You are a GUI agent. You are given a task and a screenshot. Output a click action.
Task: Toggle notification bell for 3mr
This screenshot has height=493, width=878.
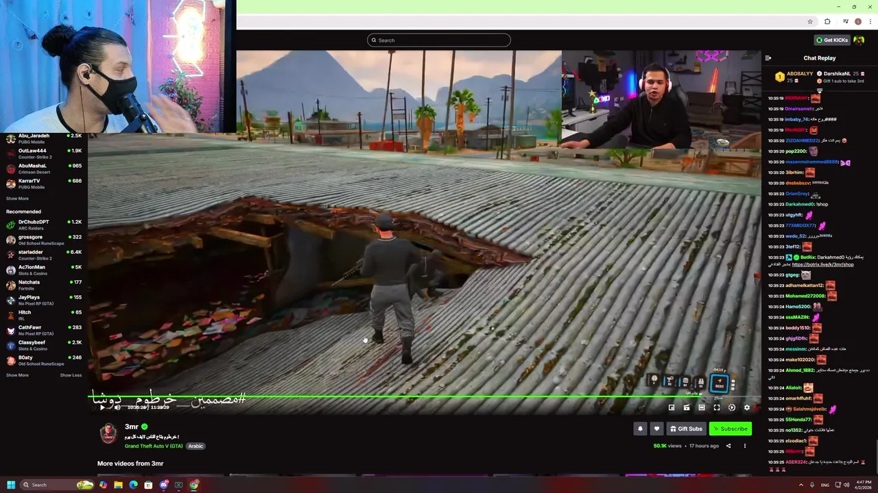tap(640, 429)
